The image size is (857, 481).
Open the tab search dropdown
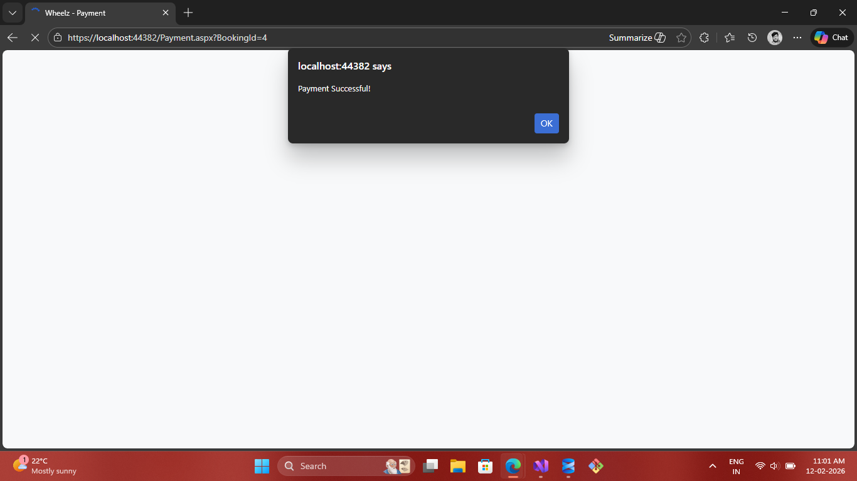coord(13,13)
